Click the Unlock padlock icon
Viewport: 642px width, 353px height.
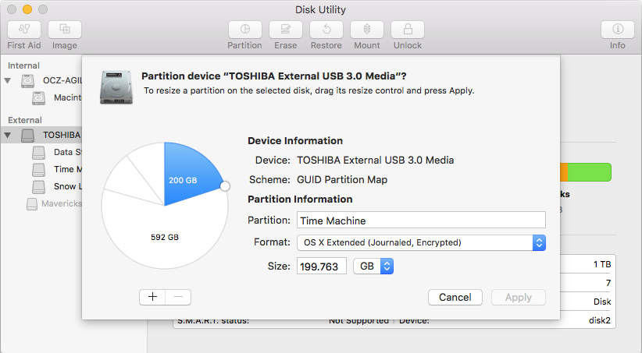(408, 30)
